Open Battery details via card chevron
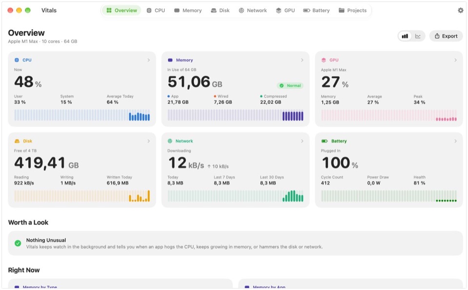This screenshot has width=468, height=290. pos(455,141)
